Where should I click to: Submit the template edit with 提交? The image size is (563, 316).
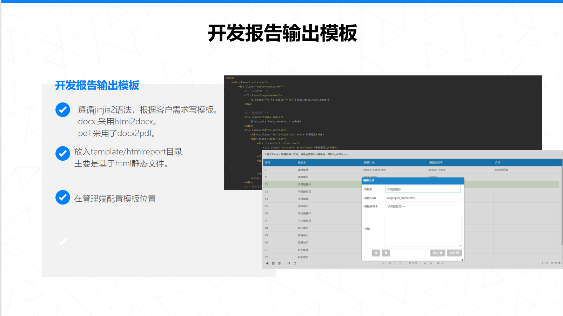[438, 253]
